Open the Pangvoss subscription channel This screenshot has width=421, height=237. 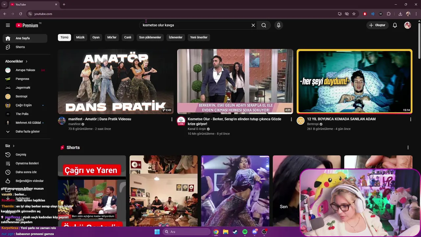pos(25,79)
